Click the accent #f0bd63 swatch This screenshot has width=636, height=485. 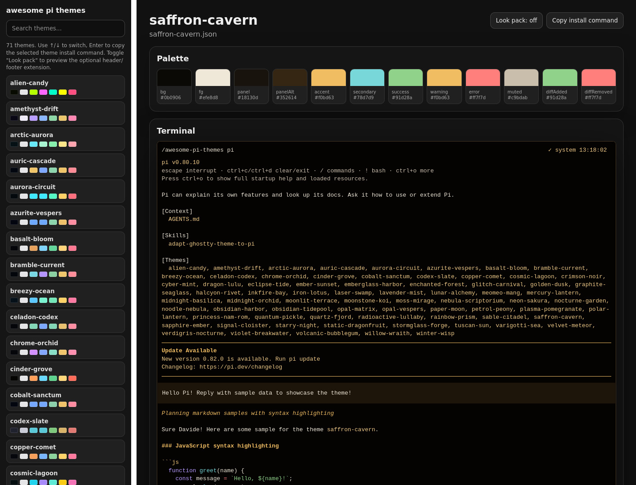[329, 86]
